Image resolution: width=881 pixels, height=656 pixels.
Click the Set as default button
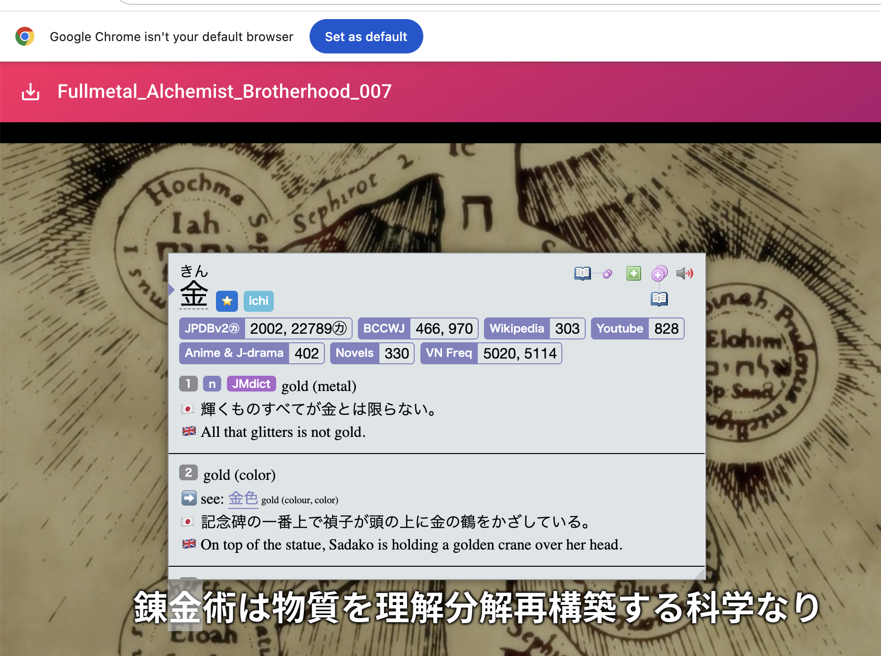tap(366, 37)
